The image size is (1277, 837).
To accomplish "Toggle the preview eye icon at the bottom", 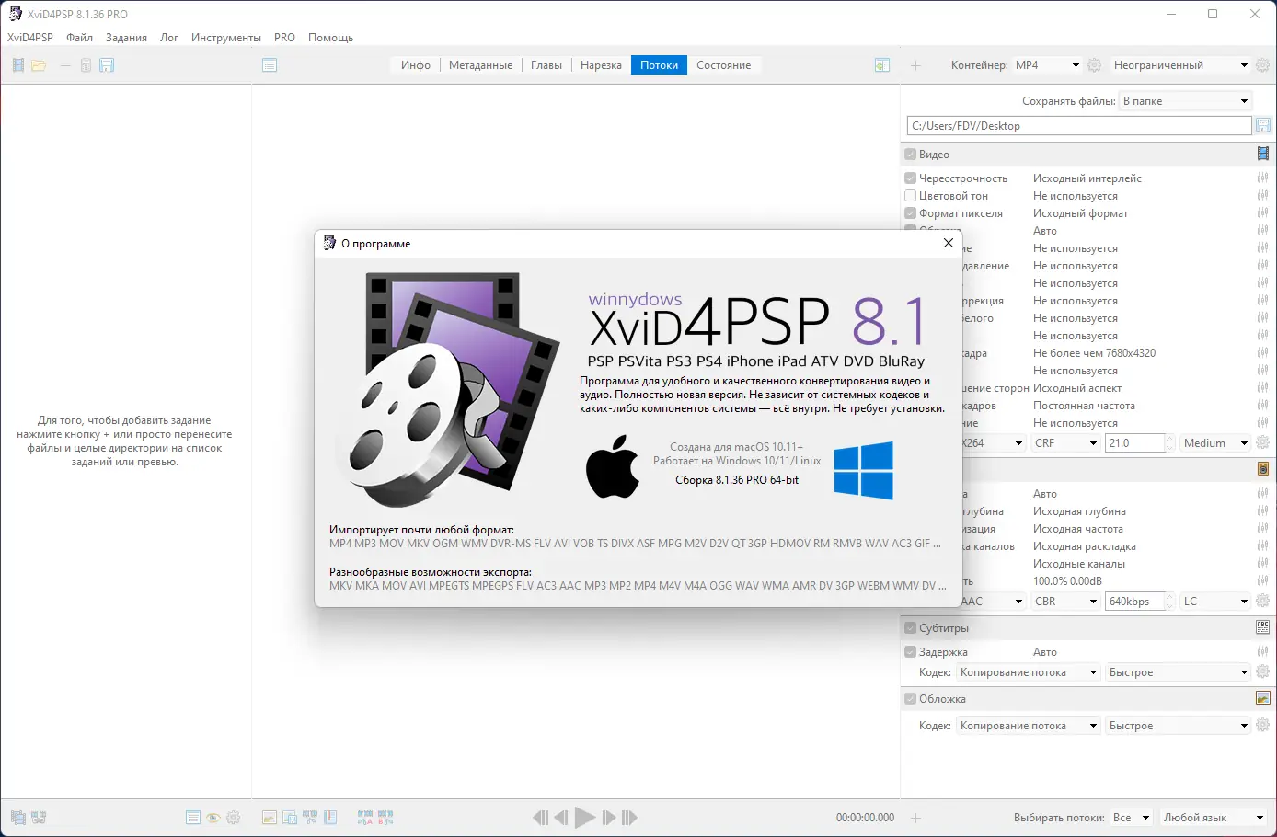I will (x=213, y=816).
